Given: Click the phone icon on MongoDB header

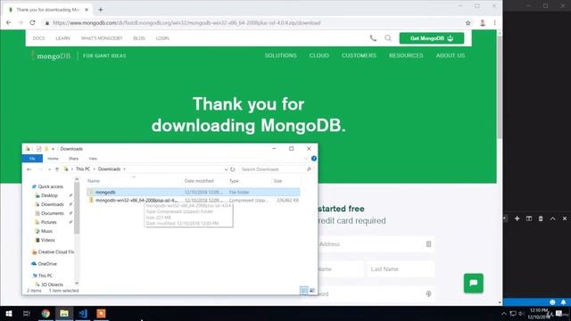Looking at the screenshot, I should (x=373, y=37).
